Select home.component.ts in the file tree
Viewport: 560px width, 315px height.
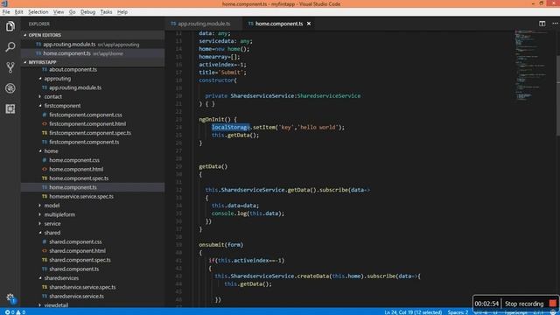(x=93, y=187)
